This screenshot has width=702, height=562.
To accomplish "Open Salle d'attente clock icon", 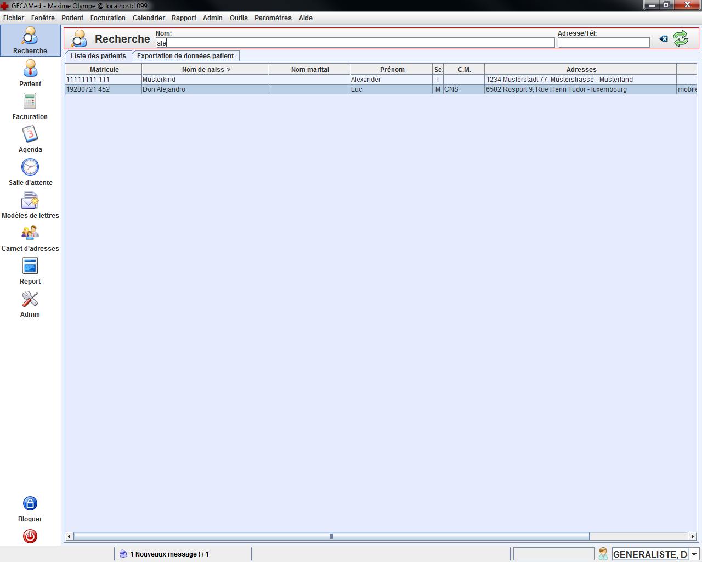I will [x=30, y=168].
